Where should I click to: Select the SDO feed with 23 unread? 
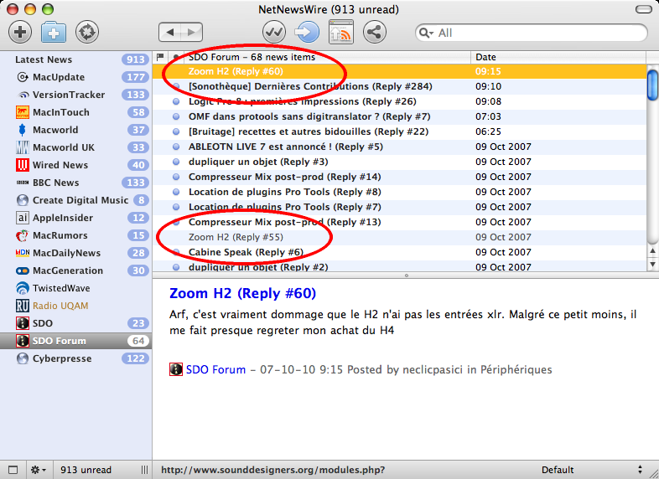coord(75,324)
